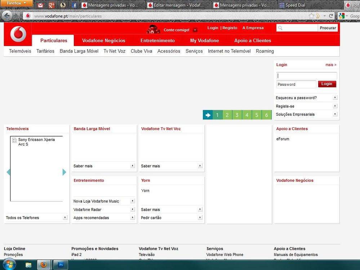Viewport: 360px width, 270px height.
Task: Open the pinned Gmail tab
Action: (x=40, y=5)
